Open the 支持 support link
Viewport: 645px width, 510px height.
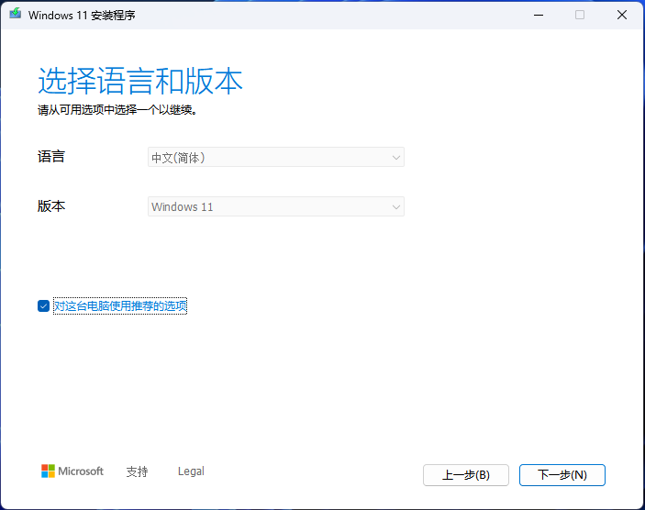pos(137,471)
